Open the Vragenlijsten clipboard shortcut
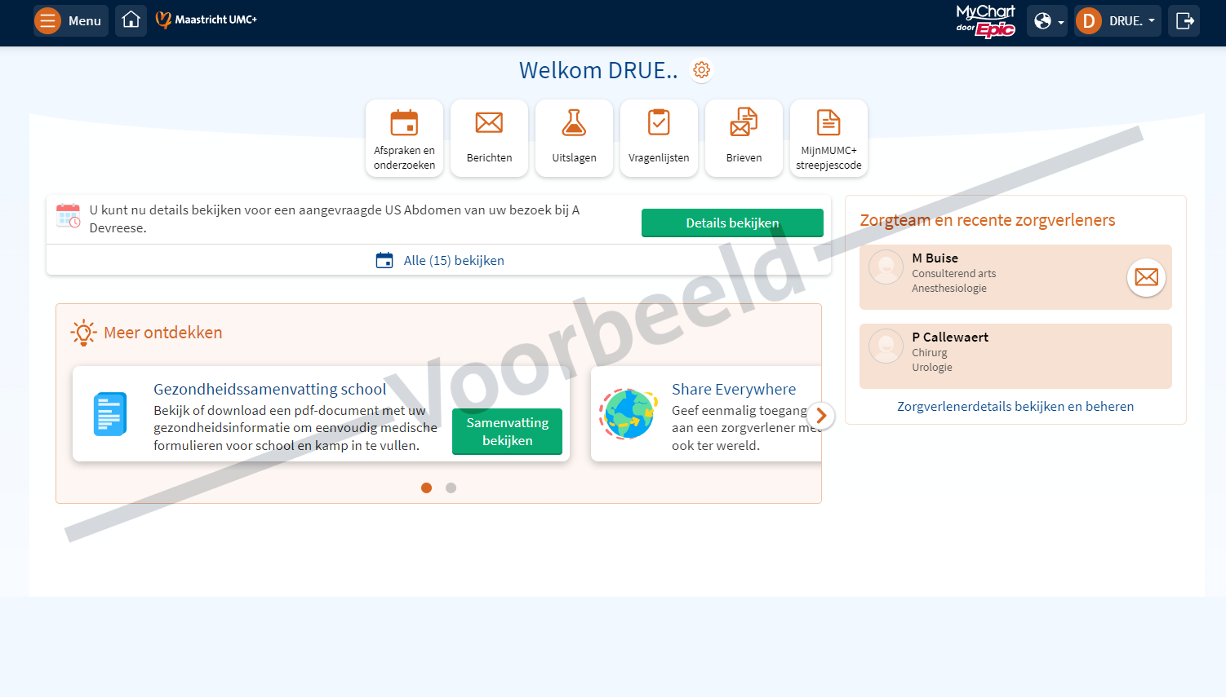 [x=659, y=139]
